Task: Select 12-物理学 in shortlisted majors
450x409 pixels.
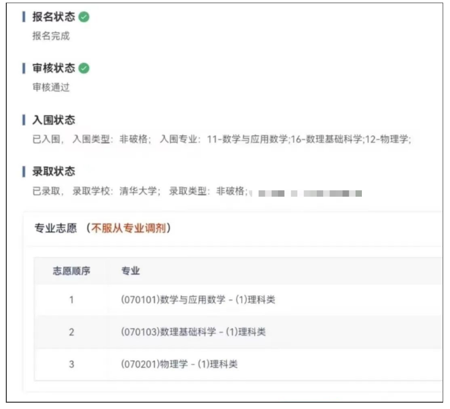Action: 387,139
